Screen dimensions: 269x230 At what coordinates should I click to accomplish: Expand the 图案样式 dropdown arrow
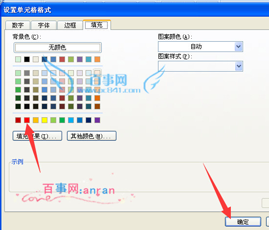click(238, 66)
